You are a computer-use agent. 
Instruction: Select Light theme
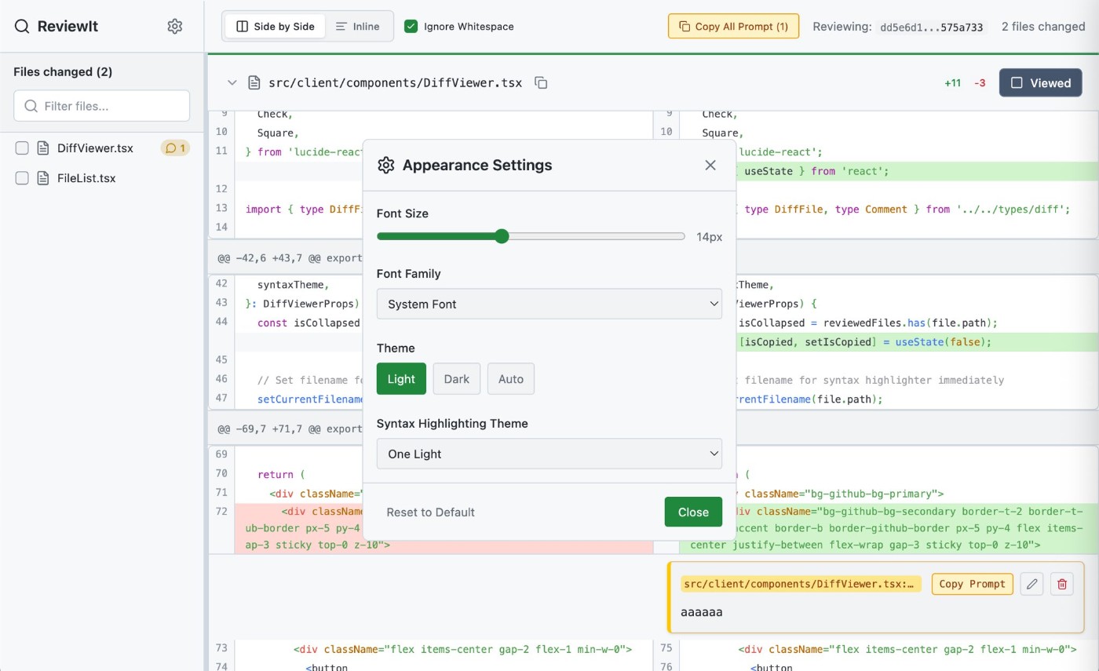[x=401, y=379]
